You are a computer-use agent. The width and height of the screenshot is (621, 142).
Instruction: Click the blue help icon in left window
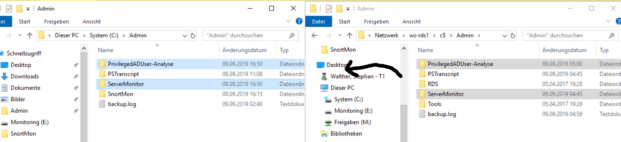pyautogui.click(x=299, y=21)
